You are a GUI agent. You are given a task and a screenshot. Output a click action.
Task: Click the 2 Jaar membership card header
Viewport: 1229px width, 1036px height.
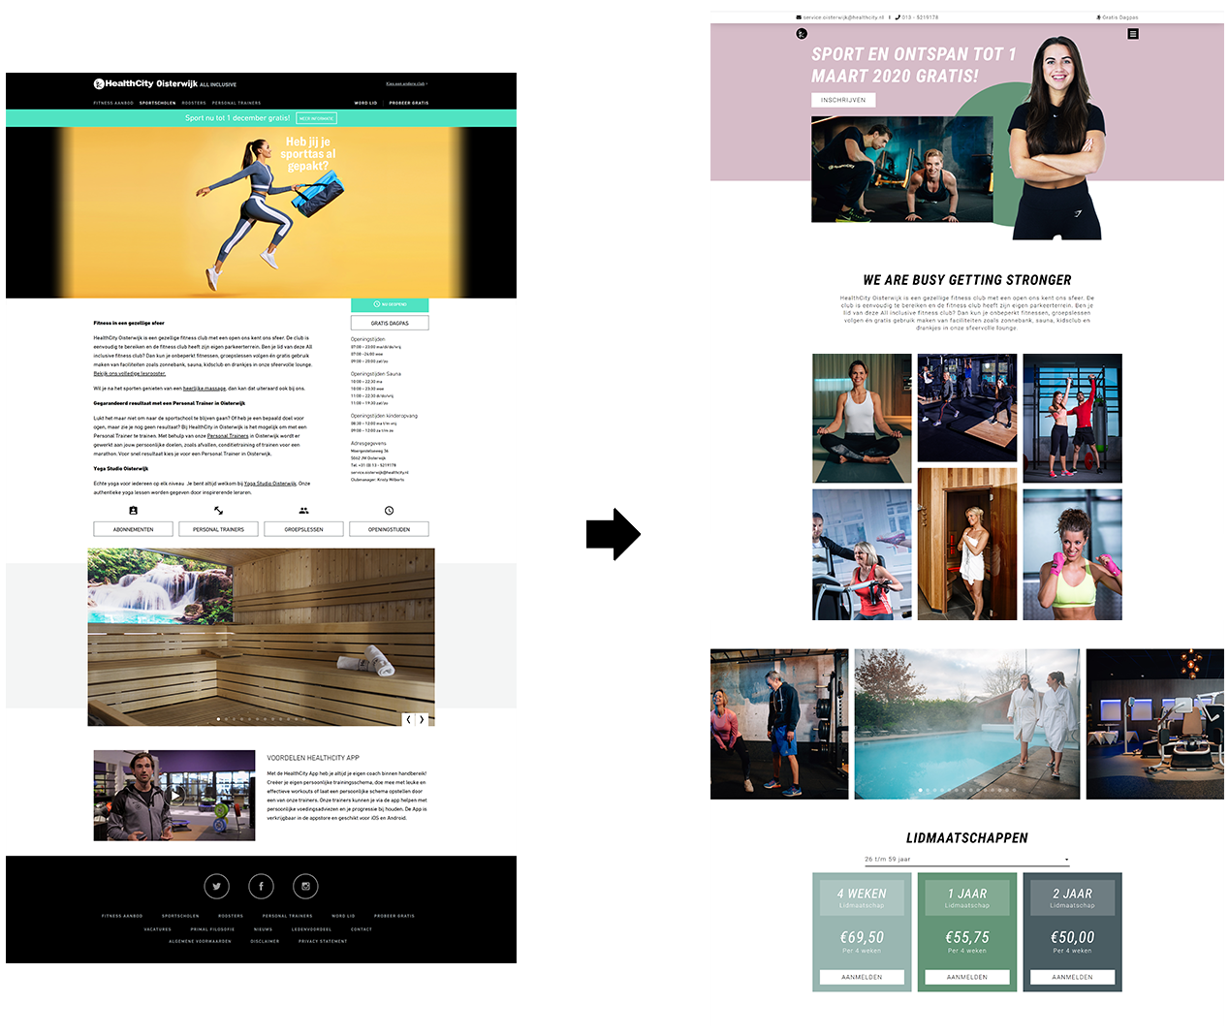pos(1072,897)
